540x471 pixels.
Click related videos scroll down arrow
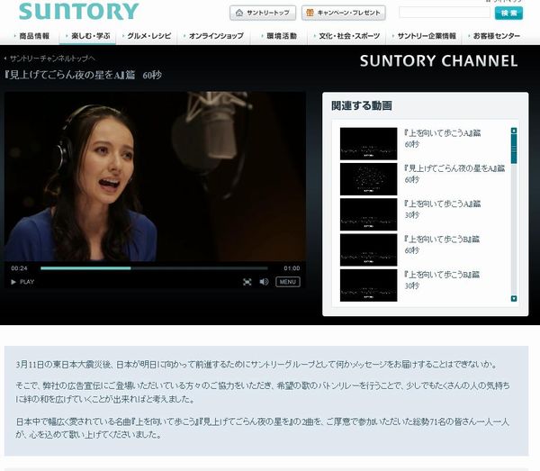(514, 298)
